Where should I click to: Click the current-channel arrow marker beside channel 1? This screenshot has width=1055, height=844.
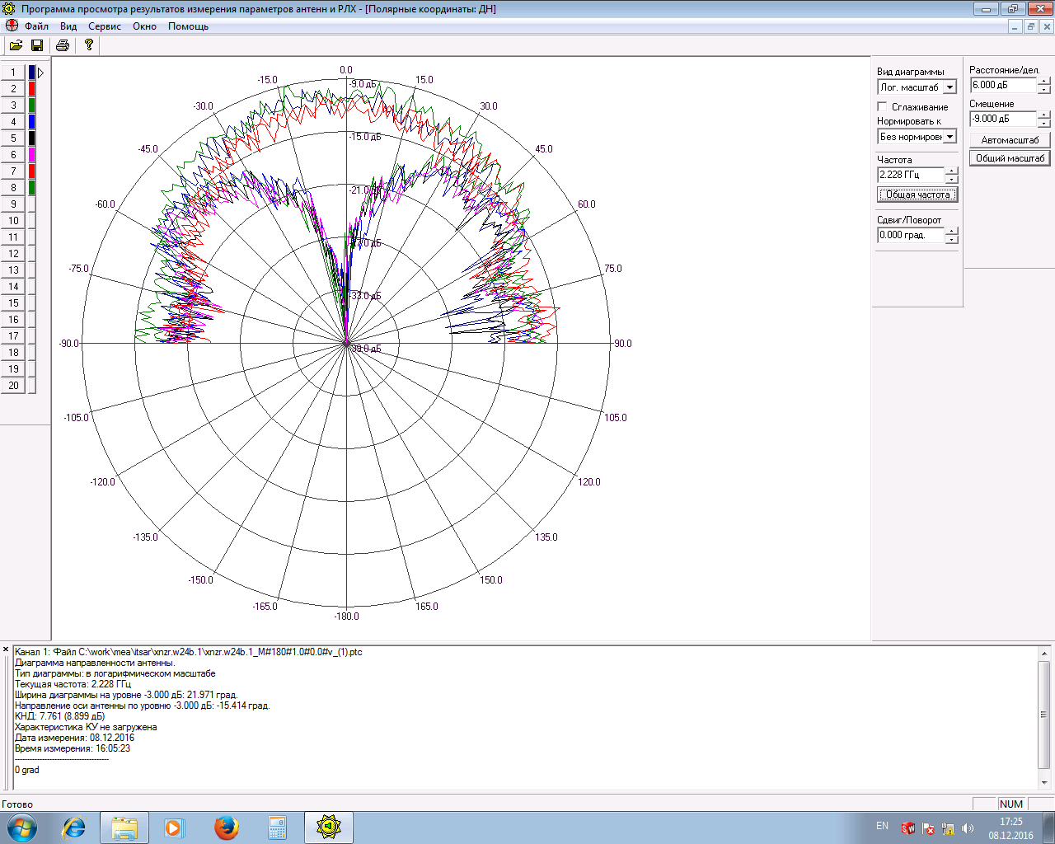point(40,73)
